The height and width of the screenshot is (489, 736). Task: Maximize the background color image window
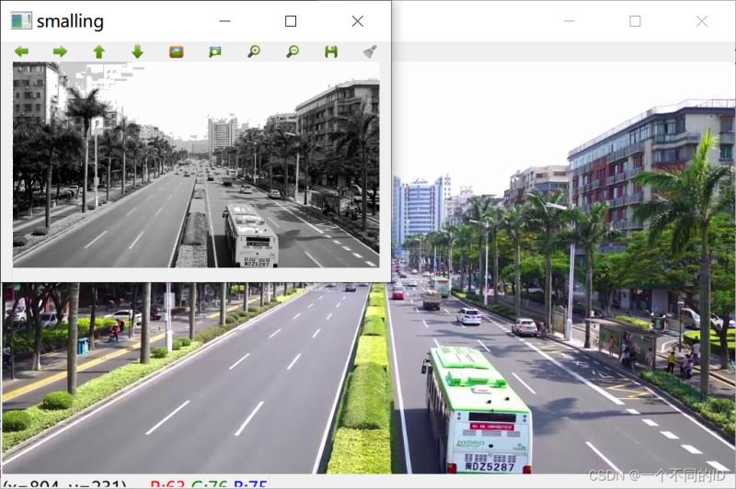pos(635,21)
